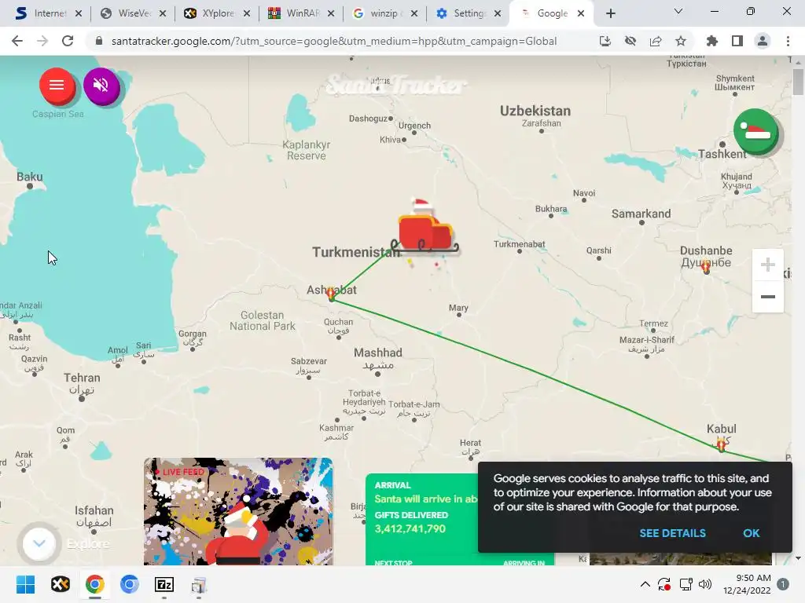Open the red hamburger menu button
This screenshot has width=805, height=603.
(x=57, y=85)
